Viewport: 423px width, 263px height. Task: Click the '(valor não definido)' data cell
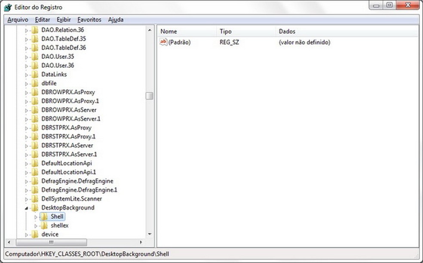[305, 42]
